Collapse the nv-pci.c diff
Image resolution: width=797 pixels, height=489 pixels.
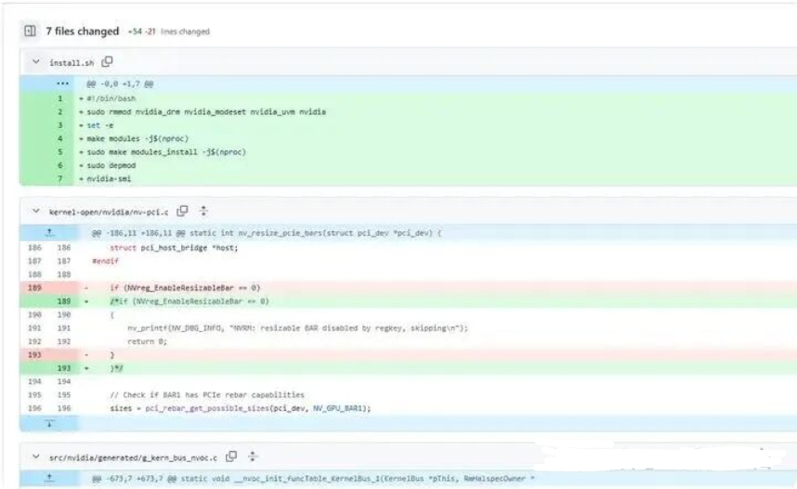(35, 212)
